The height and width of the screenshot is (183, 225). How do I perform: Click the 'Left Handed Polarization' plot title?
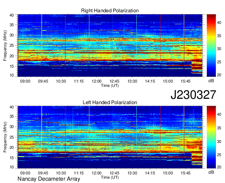click(110, 102)
